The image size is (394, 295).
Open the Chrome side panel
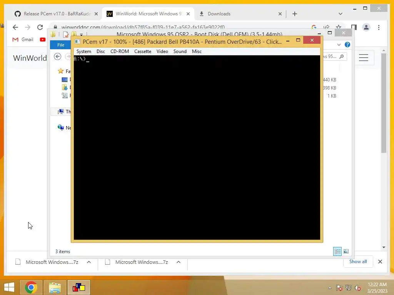[x=354, y=27]
